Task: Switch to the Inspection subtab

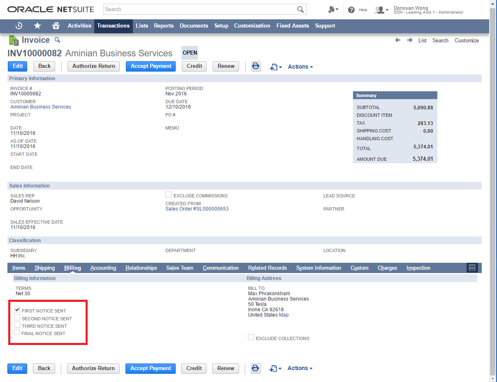Action: click(418, 268)
